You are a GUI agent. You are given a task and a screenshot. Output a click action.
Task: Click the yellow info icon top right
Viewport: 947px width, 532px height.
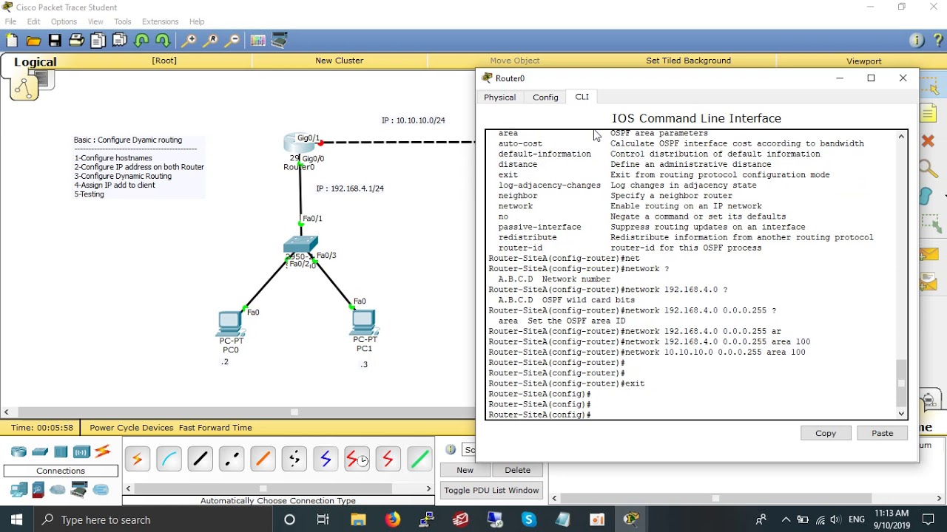coord(917,41)
